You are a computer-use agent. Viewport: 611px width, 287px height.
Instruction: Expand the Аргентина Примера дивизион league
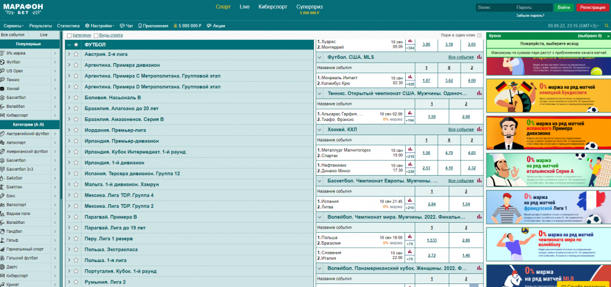coord(69,65)
